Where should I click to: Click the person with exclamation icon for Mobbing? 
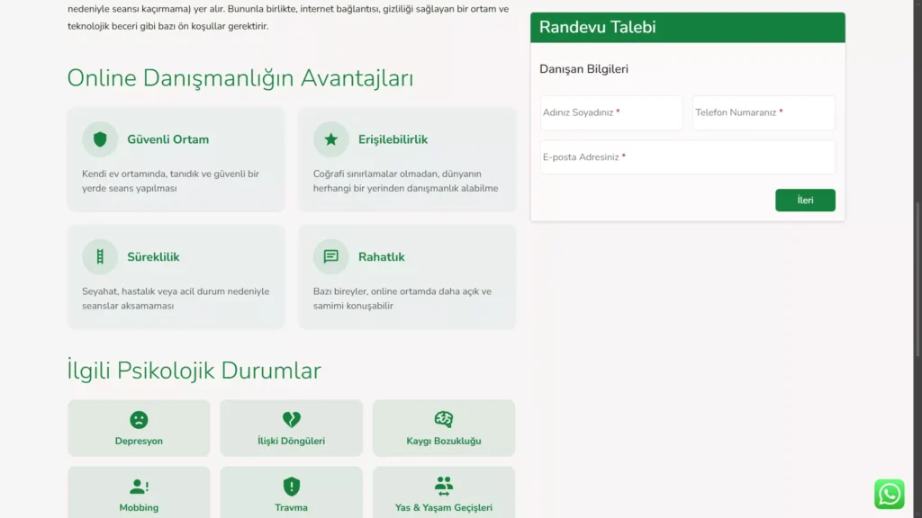click(138, 486)
